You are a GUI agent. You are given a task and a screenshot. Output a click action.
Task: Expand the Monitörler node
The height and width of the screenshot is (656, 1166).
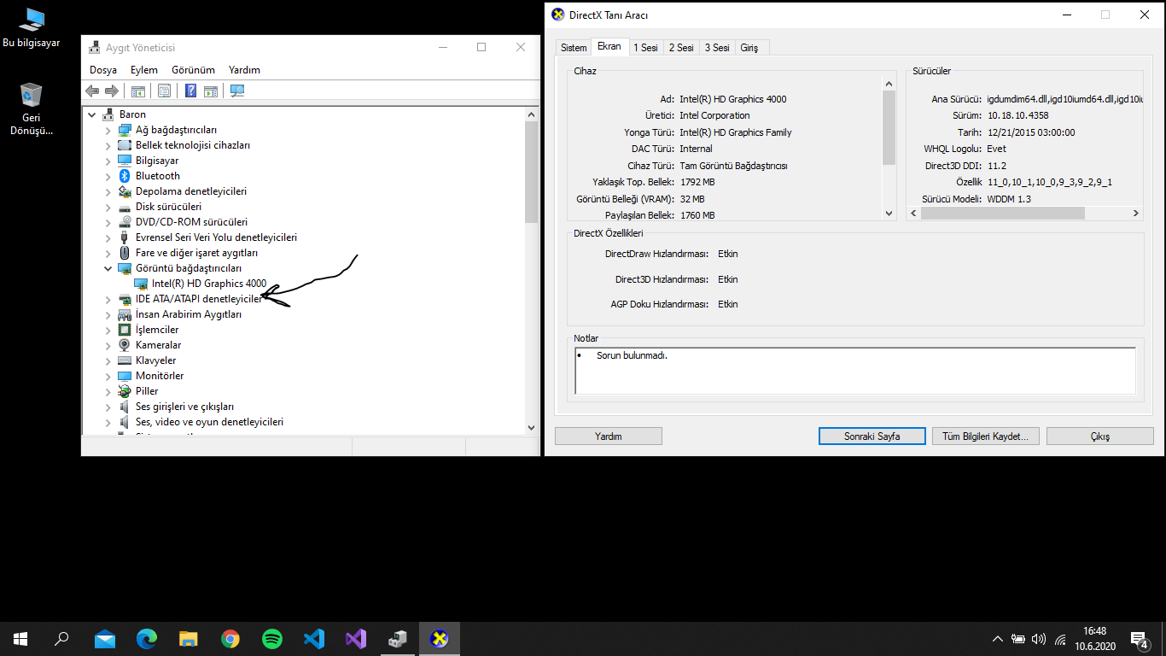[108, 376]
